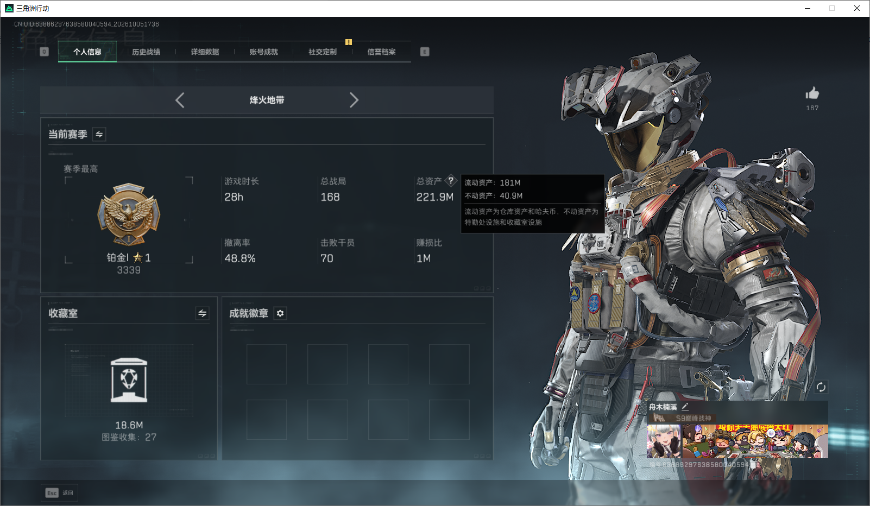Click the 撤离率 value 48.8%
The image size is (870, 506).
click(x=240, y=258)
